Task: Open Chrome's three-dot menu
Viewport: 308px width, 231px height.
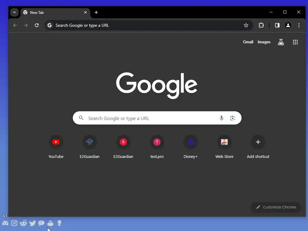Action: [x=299, y=25]
